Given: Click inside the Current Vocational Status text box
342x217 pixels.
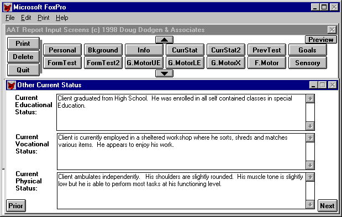Looking at the screenshot, I should point(181,152).
